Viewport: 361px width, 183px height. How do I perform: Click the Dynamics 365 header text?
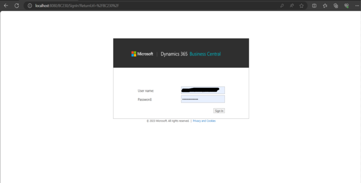[x=174, y=54]
